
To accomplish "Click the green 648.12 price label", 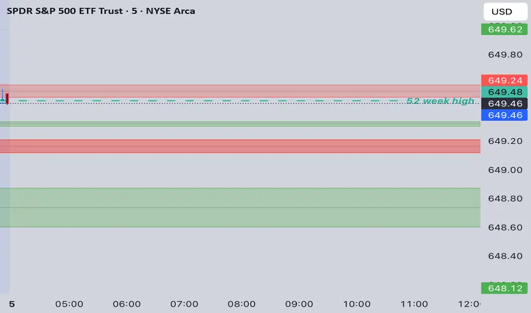I will 504,289.
